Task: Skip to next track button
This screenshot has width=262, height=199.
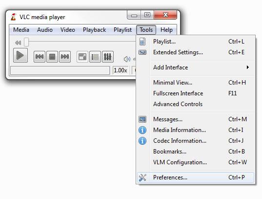Action: click(x=65, y=57)
